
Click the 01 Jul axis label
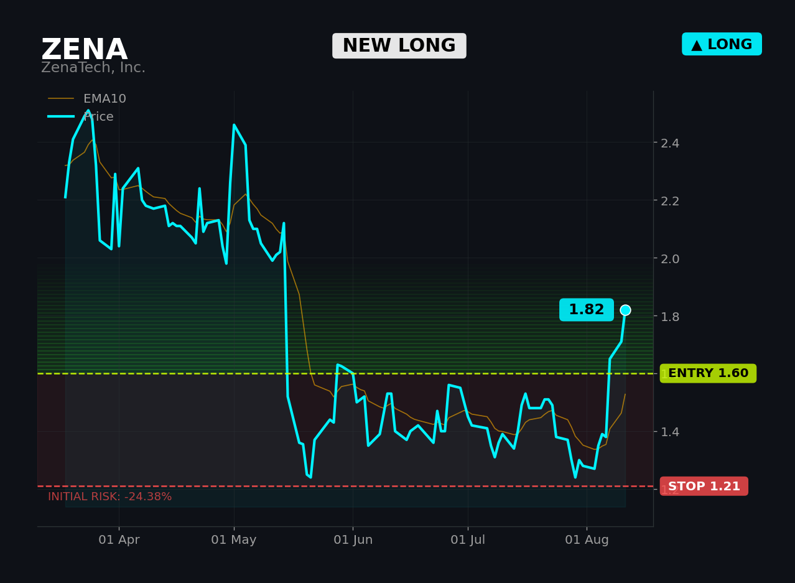tap(468, 540)
